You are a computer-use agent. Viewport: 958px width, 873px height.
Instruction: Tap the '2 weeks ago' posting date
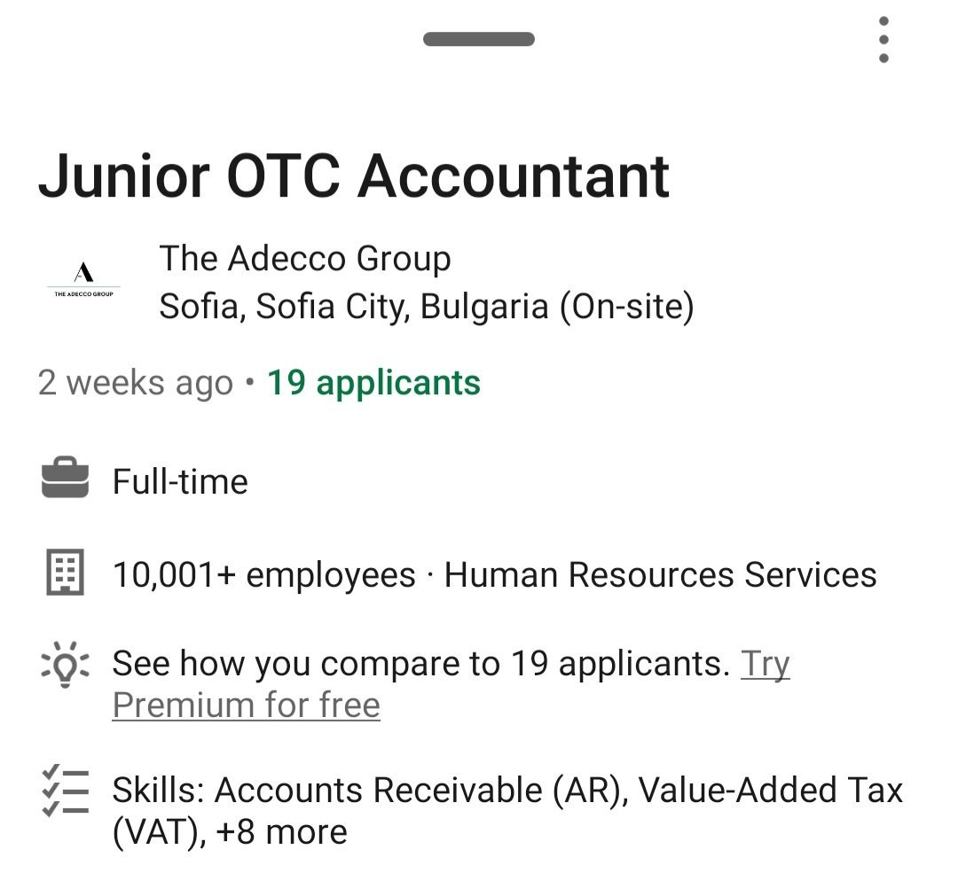pyautogui.click(x=136, y=384)
